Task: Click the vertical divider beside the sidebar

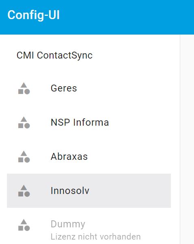Action: [x=180, y=139]
